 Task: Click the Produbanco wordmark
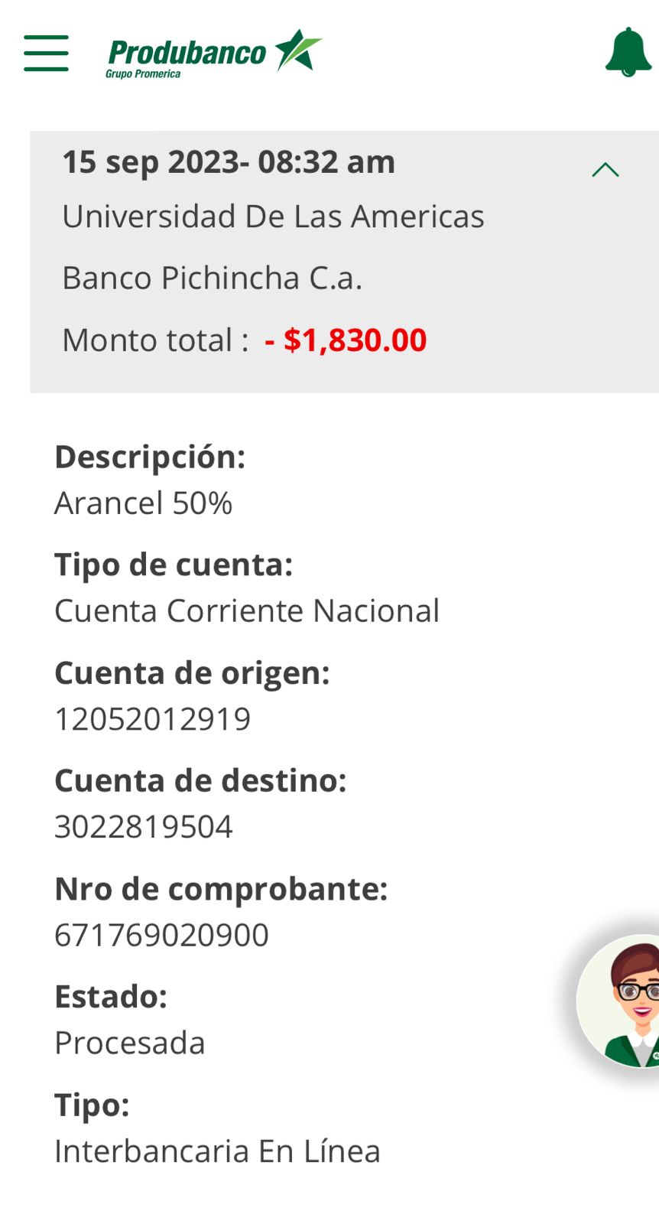[187, 53]
